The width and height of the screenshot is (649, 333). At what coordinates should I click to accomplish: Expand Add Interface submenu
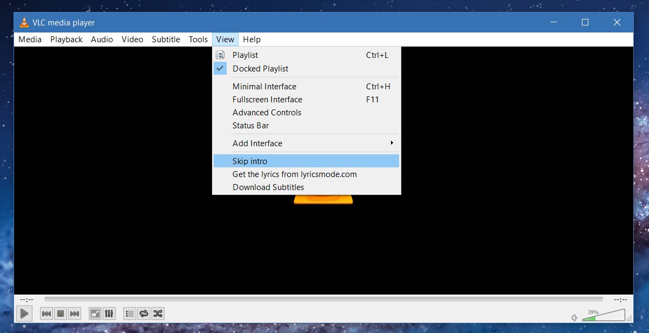coord(307,143)
